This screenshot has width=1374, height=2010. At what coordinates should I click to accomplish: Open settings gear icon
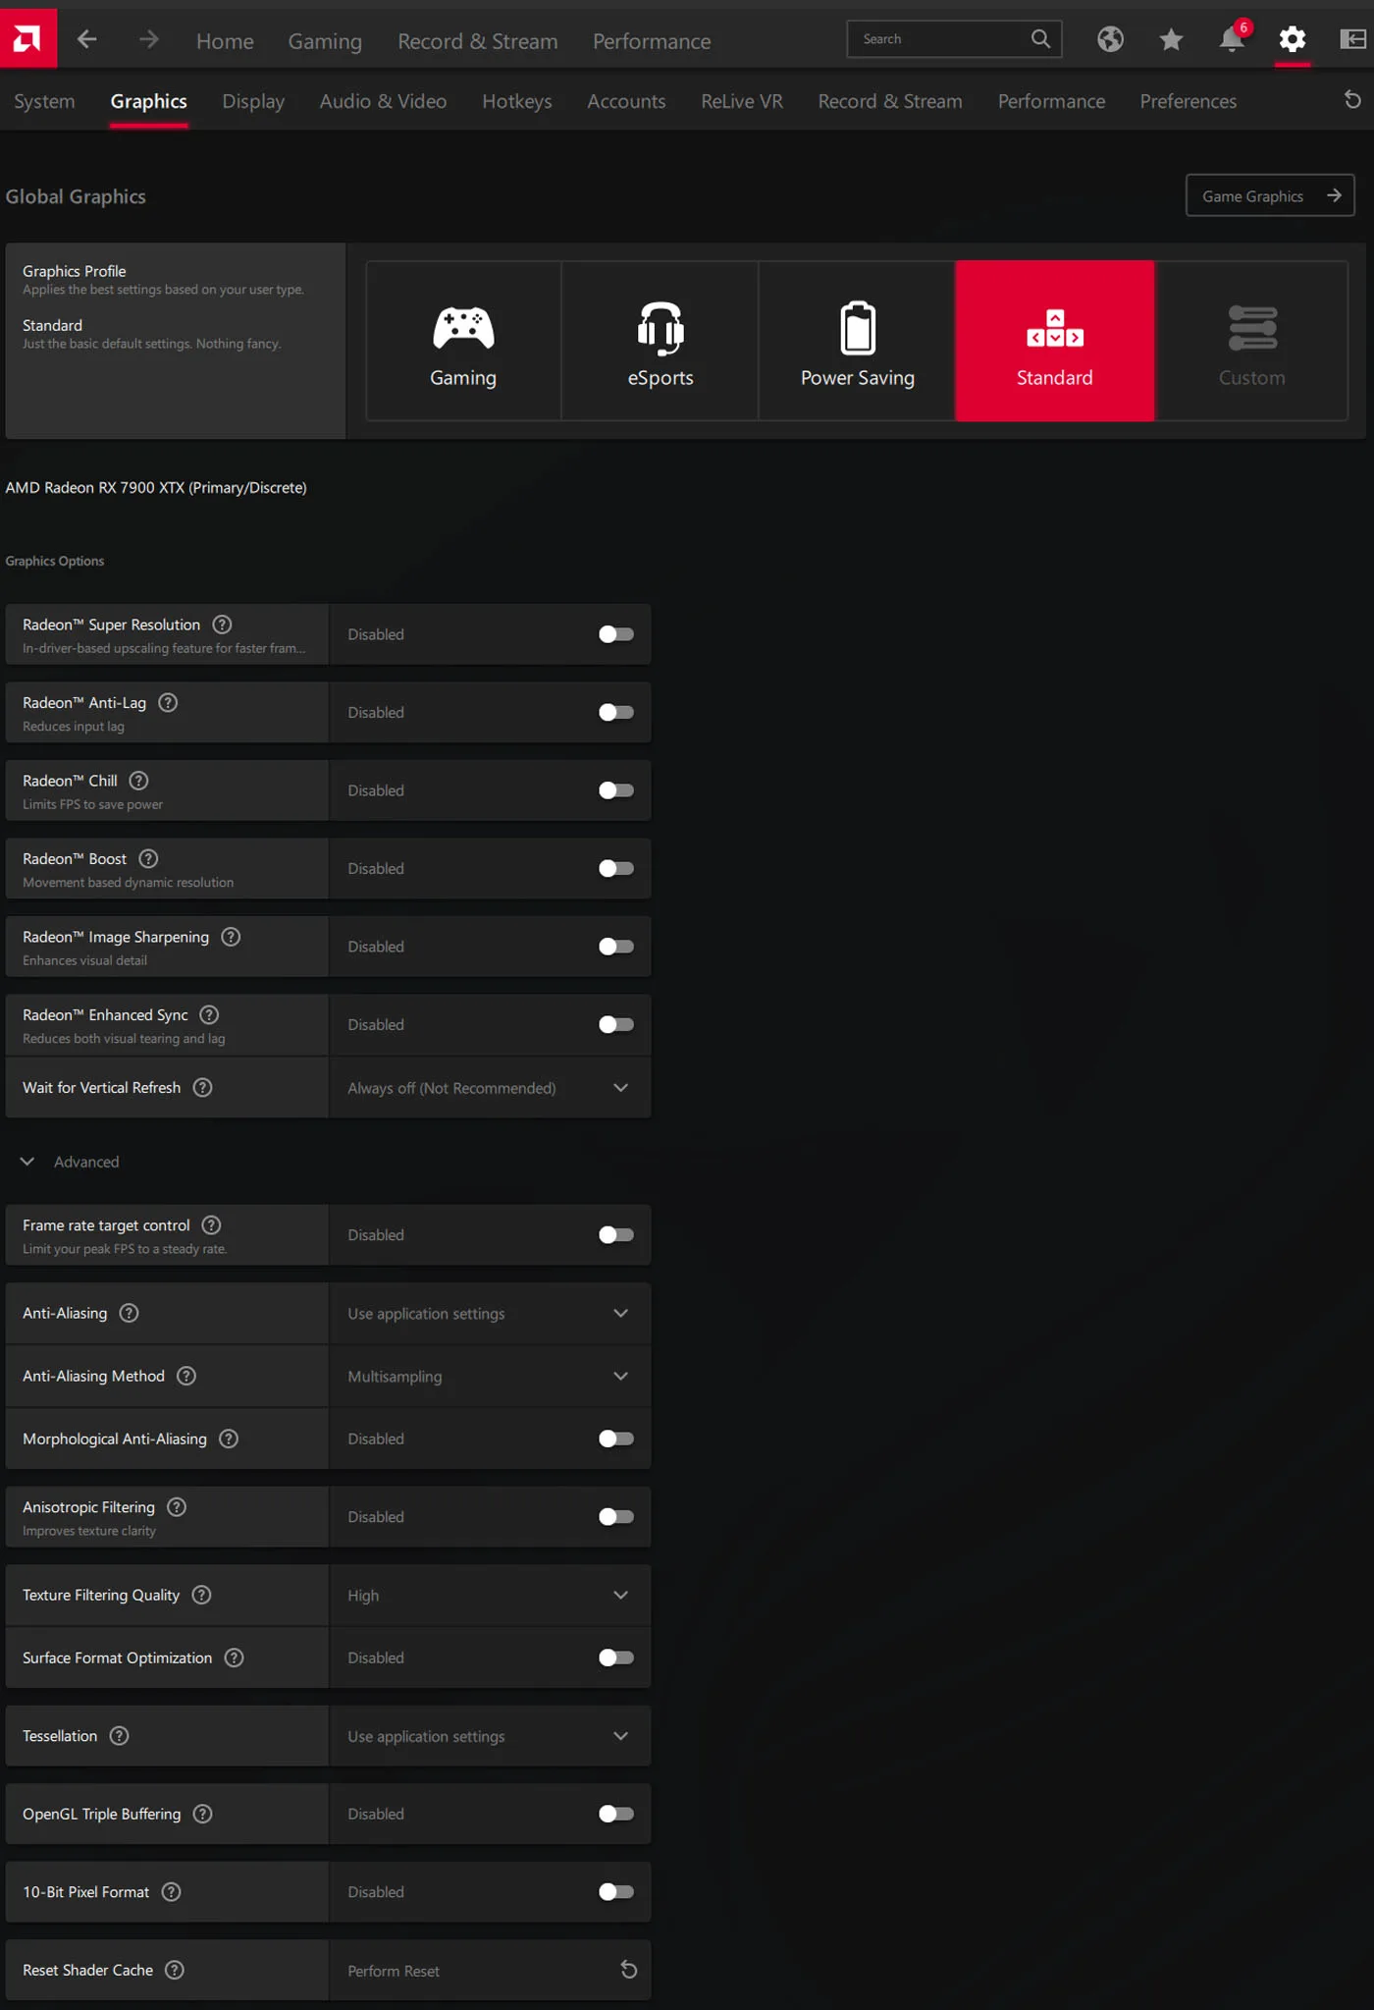point(1293,39)
